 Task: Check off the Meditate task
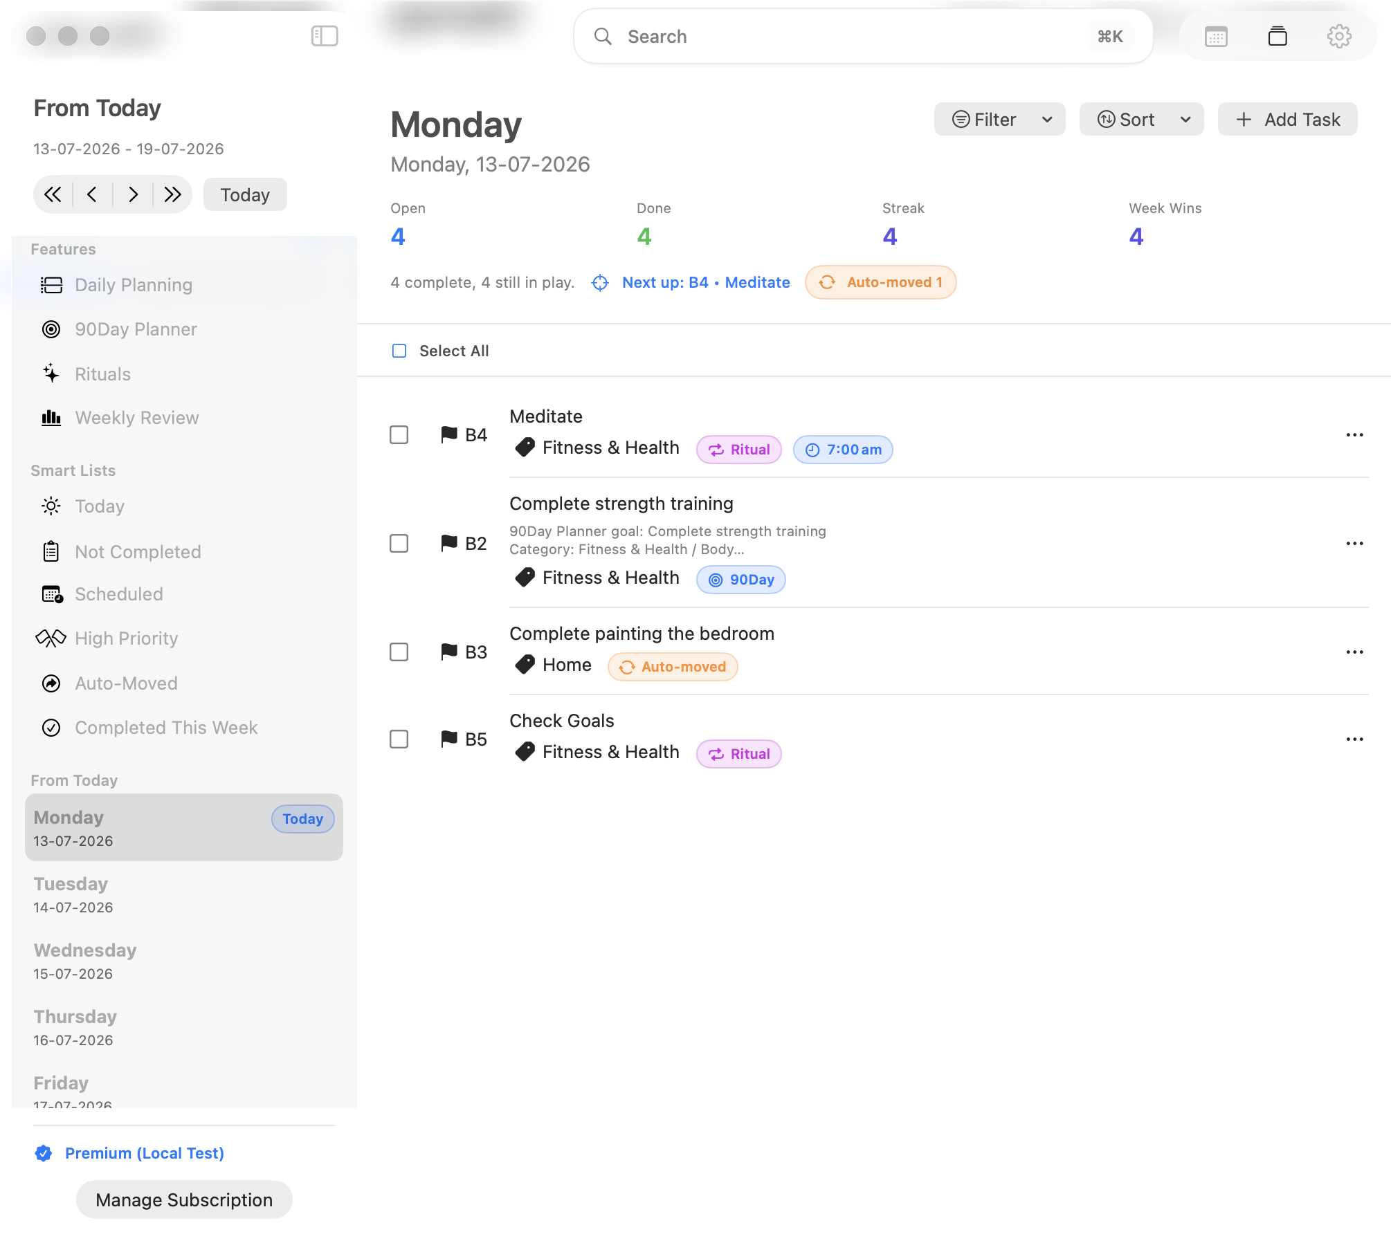[399, 435]
